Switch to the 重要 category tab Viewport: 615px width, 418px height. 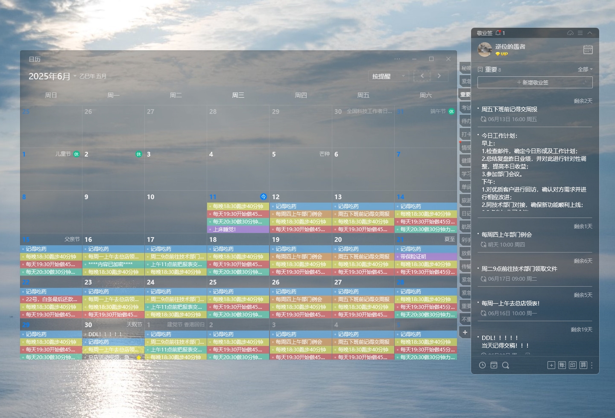coord(465,95)
